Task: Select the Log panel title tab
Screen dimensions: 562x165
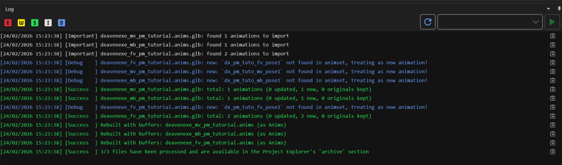Action: pyautogui.click(x=10, y=9)
